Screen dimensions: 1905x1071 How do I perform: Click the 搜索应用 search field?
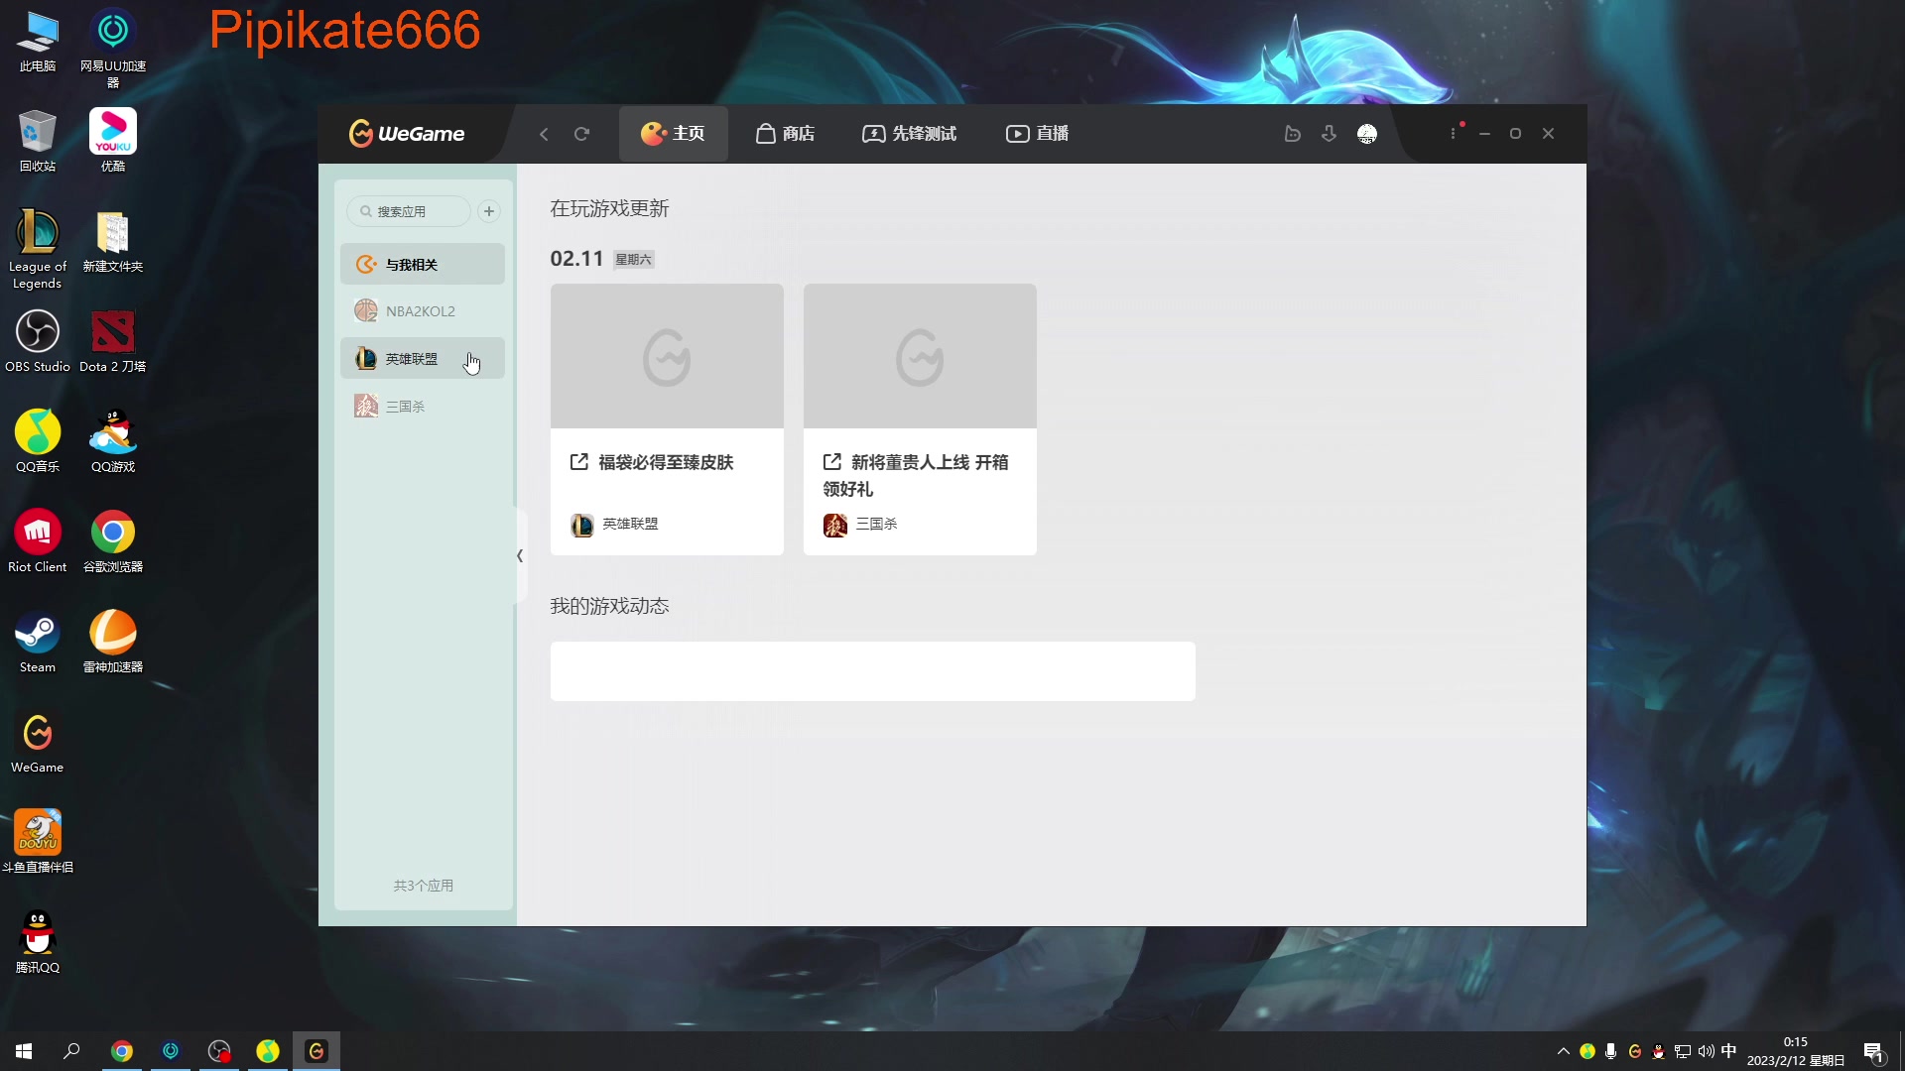click(x=409, y=211)
